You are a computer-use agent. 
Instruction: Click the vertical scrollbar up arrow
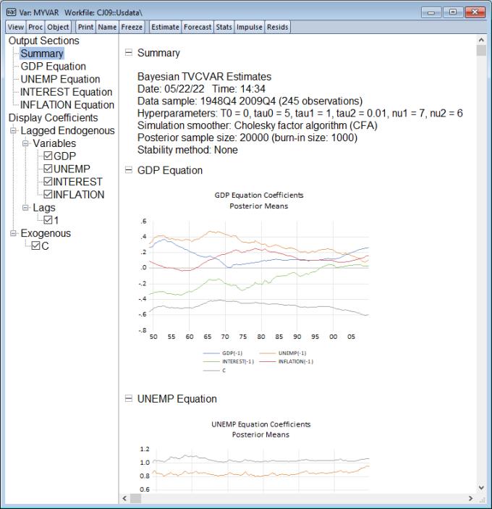pos(481,41)
